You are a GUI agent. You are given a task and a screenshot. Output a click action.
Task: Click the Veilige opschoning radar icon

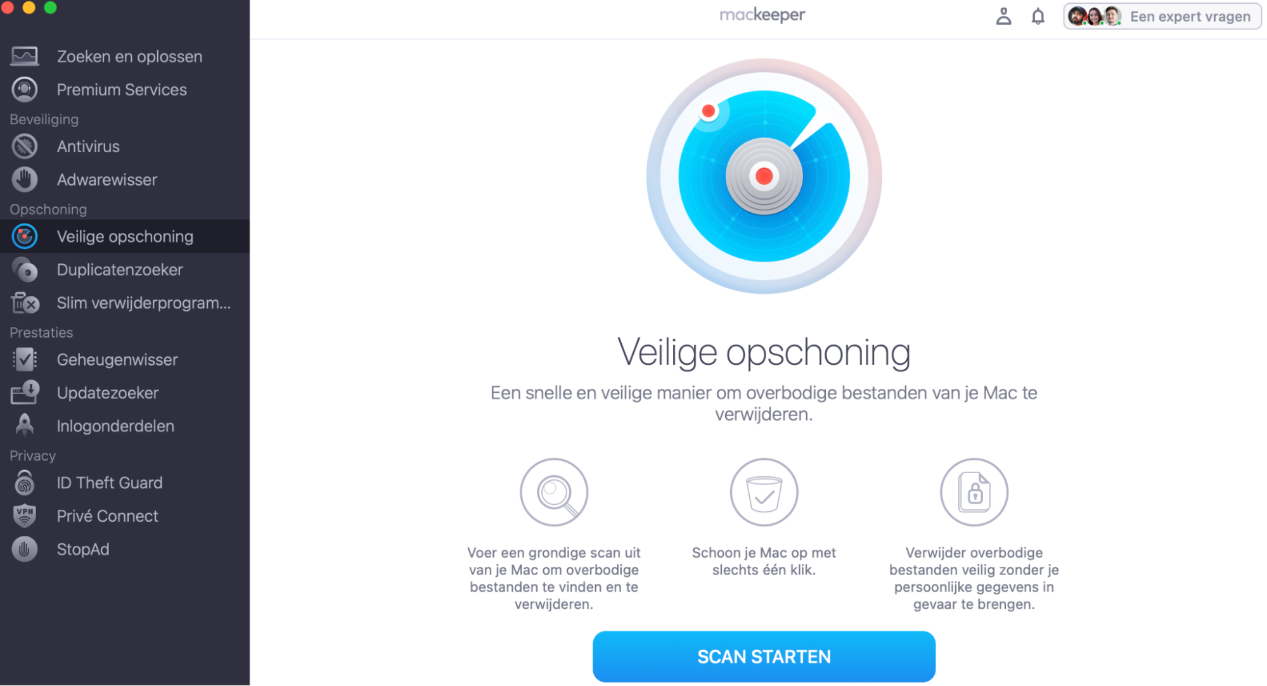pyautogui.click(x=24, y=236)
